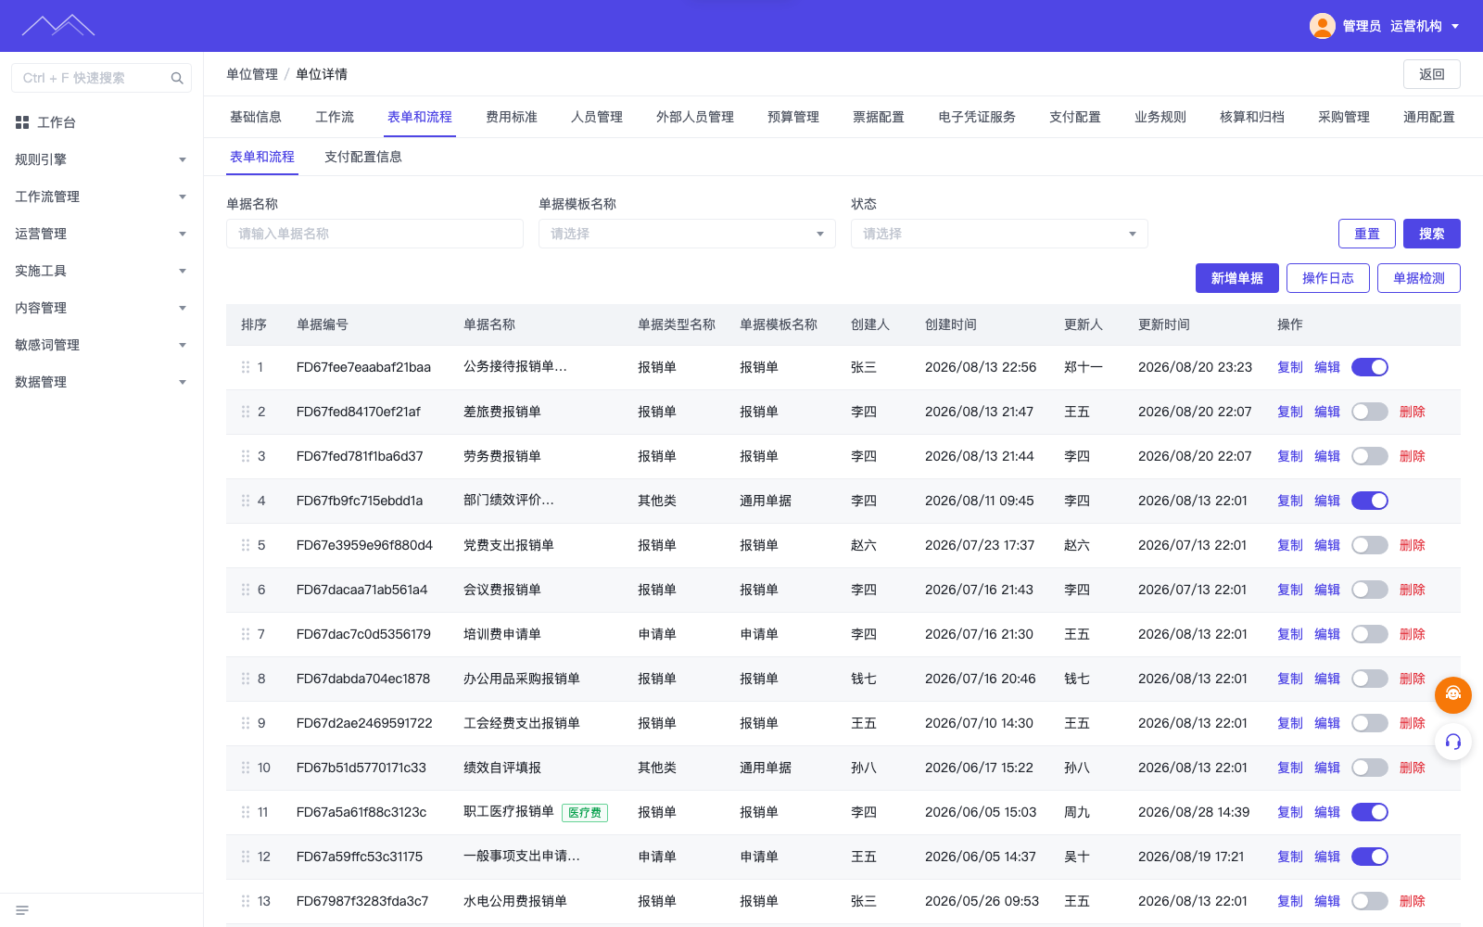Grab drag handle of row 5
This screenshot has height=927, width=1483.
(x=246, y=545)
